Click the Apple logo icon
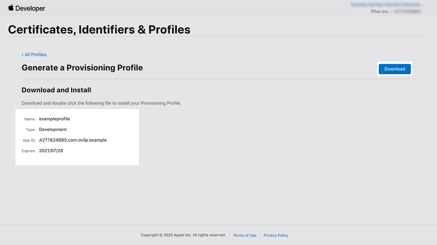Screen dimensions: 437x245 (11, 8)
